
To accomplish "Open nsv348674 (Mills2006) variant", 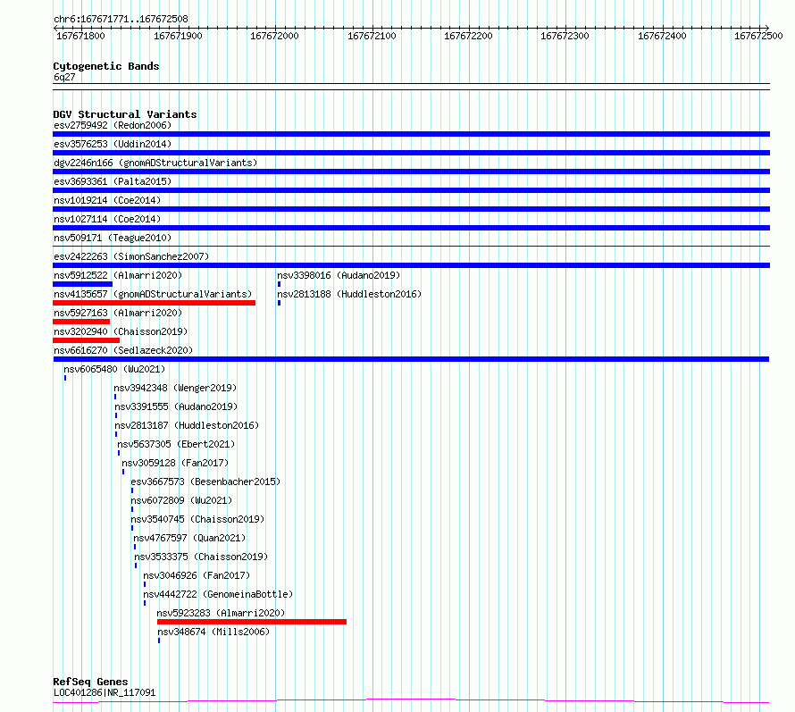I will click(x=213, y=632).
